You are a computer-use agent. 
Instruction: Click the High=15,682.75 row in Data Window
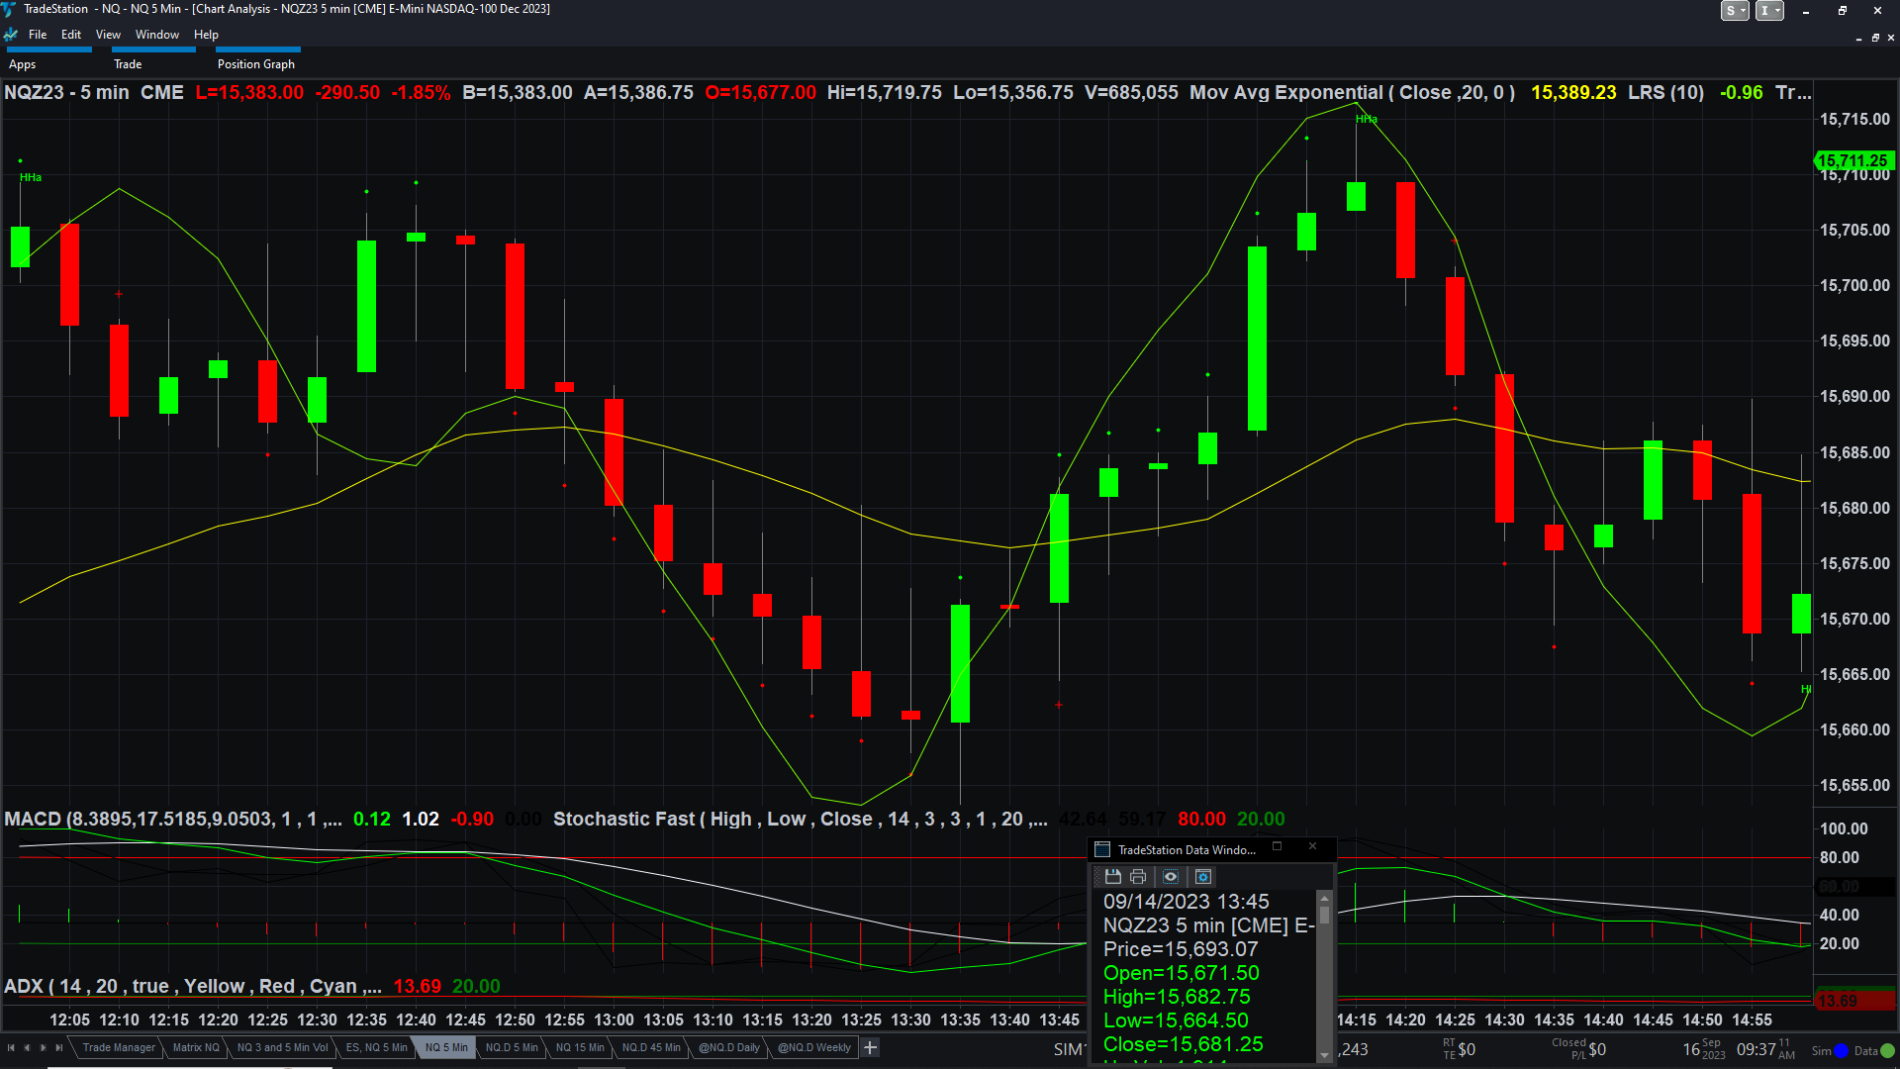tap(1177, 997)
